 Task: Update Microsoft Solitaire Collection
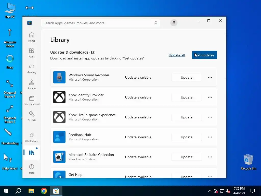point(186,157)
